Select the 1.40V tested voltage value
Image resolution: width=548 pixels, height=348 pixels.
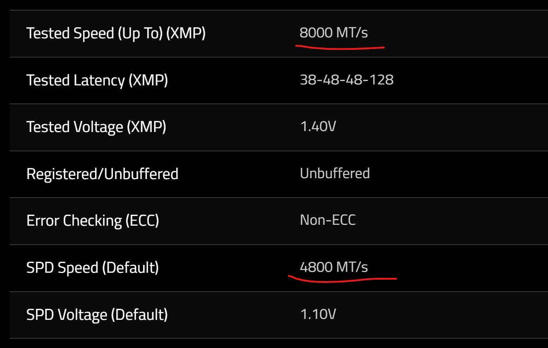pyautogui.click(x=318, y=126)
